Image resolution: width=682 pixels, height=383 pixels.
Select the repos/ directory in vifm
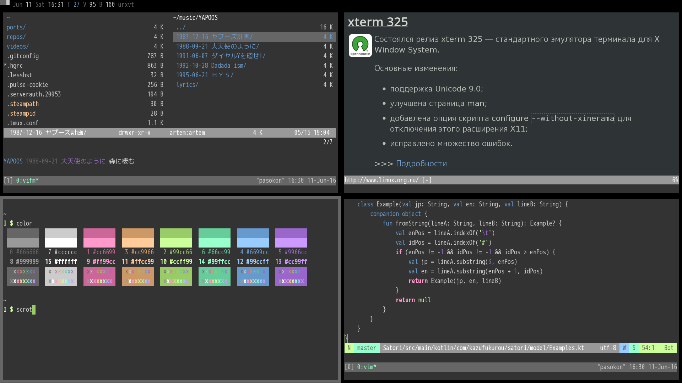(x=85, y=37)
